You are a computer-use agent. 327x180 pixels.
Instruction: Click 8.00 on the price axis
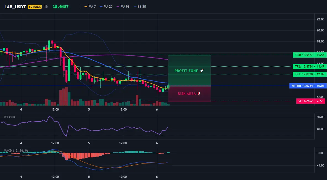click(x=320, y=96)
